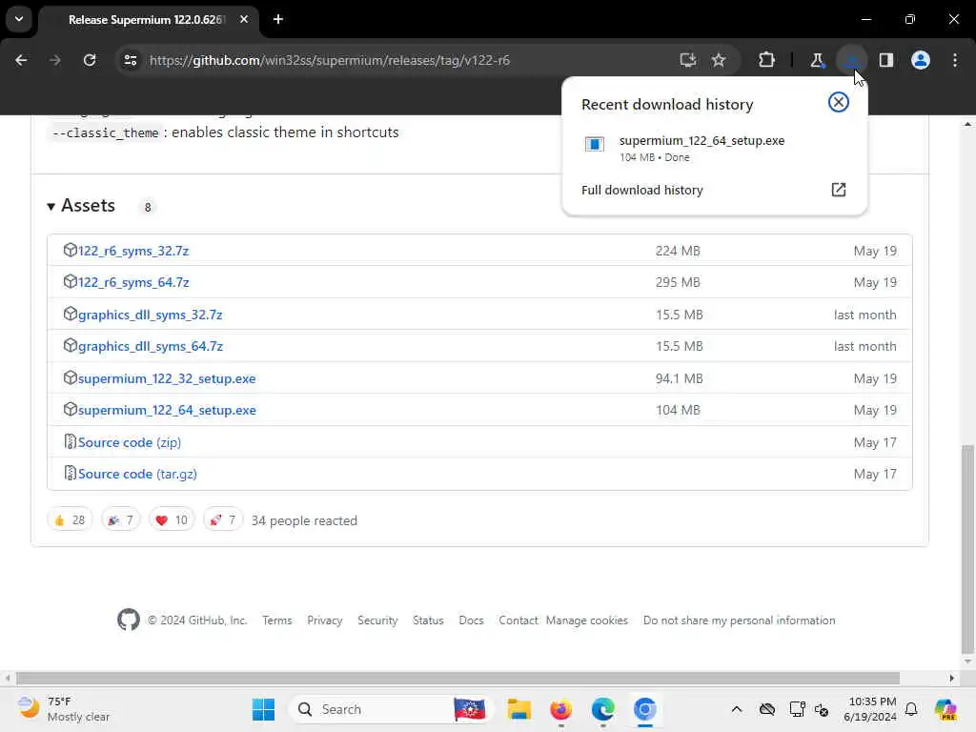The width and height of the screenshot is (976, 732).
Task: Download 122_r6_syms_64.7z
Action: click(133, 282)
